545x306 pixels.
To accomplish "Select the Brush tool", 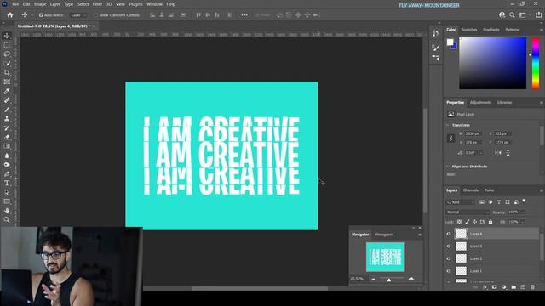I will tap(7, 110).
